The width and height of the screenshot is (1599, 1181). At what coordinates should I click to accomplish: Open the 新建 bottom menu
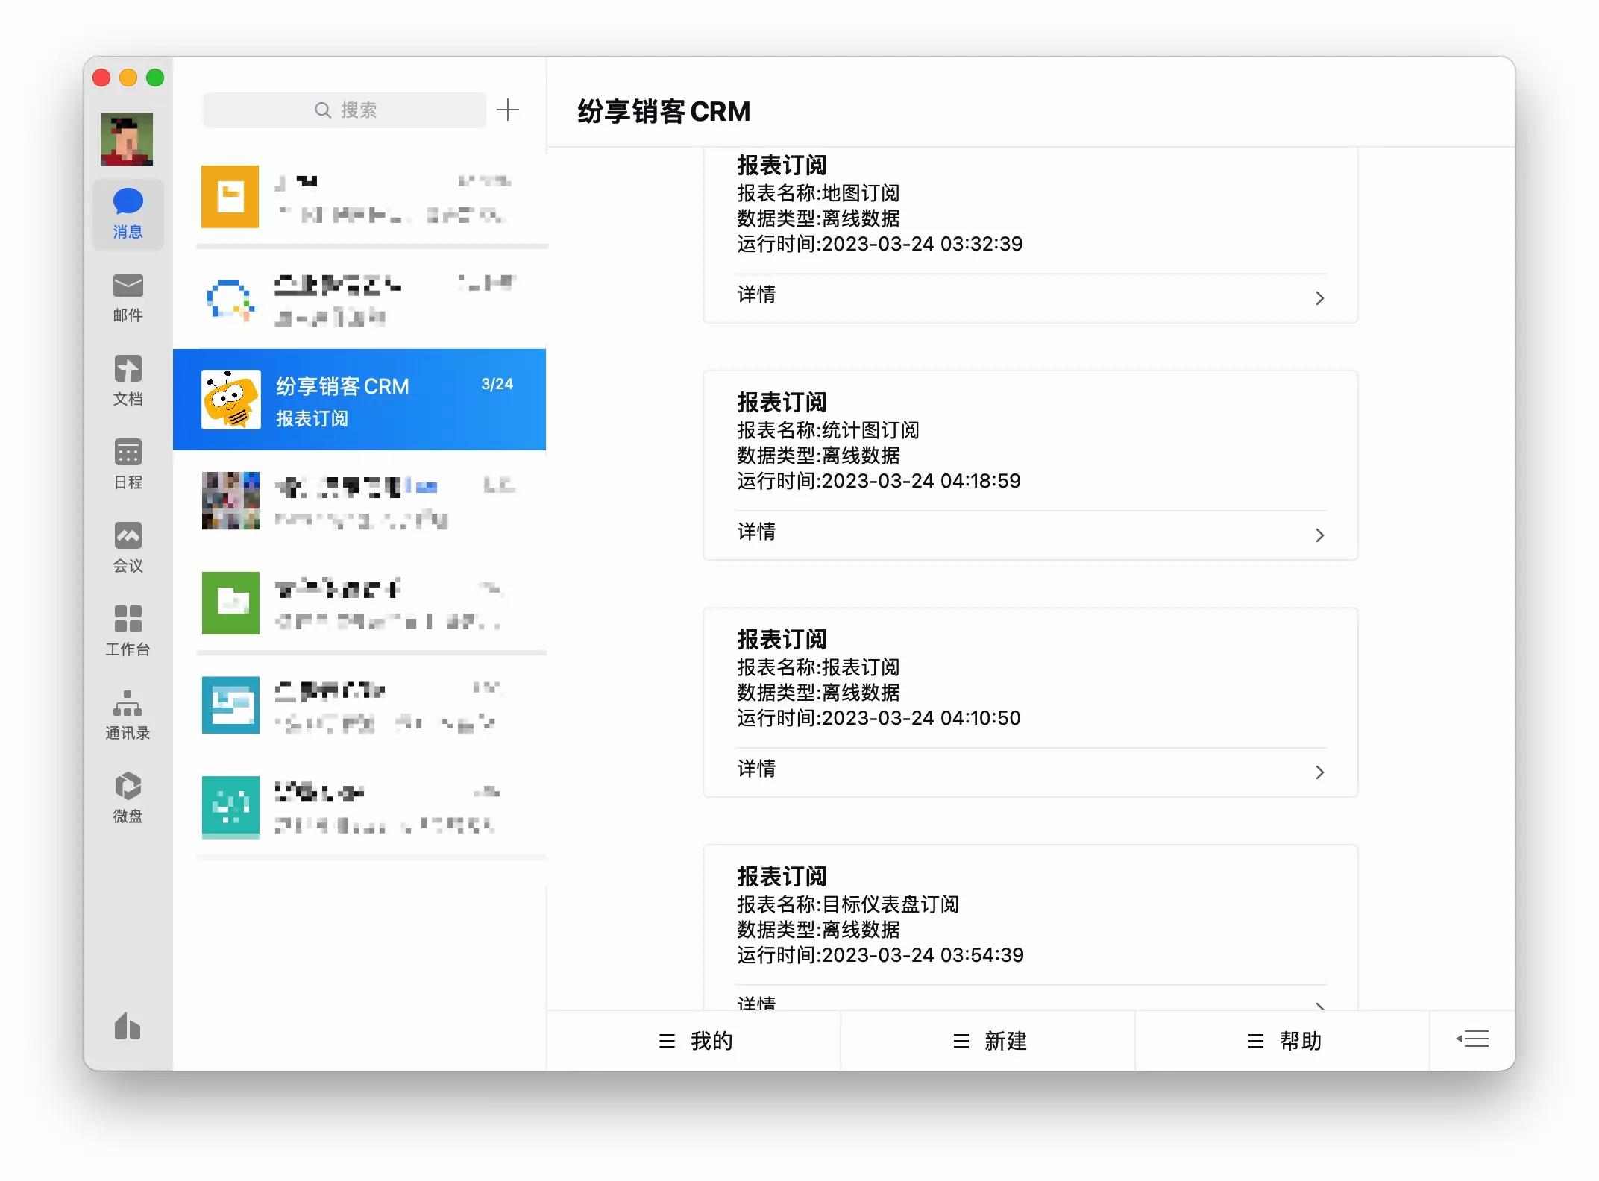(x=988, y=1041)
